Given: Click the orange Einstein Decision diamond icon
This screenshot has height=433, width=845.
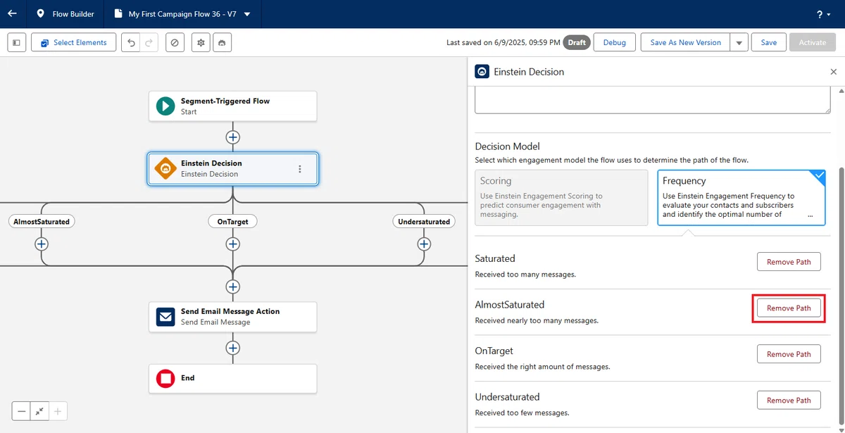Looking at the screenshot, I should (165, 168).
